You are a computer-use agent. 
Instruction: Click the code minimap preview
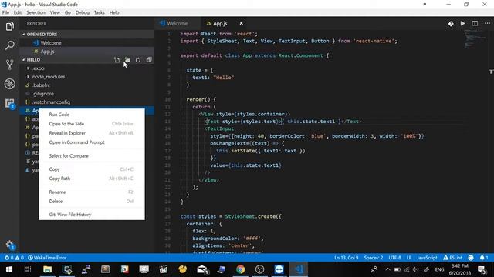click(x=475, y=39)
